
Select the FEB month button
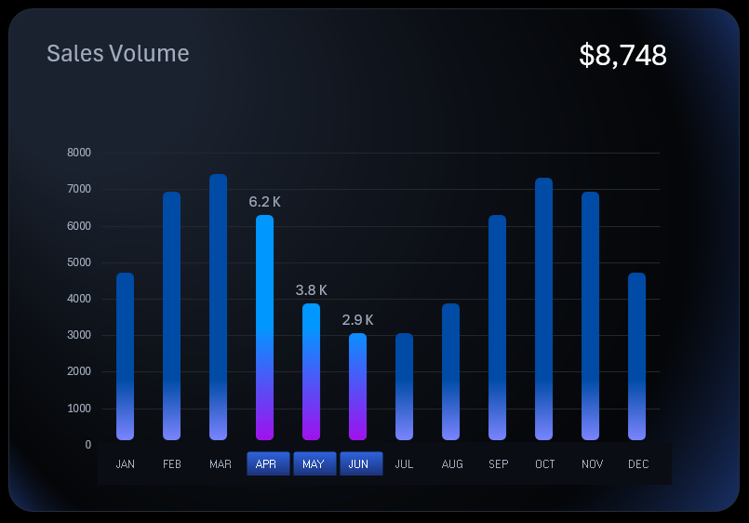[x=172, y=463]
